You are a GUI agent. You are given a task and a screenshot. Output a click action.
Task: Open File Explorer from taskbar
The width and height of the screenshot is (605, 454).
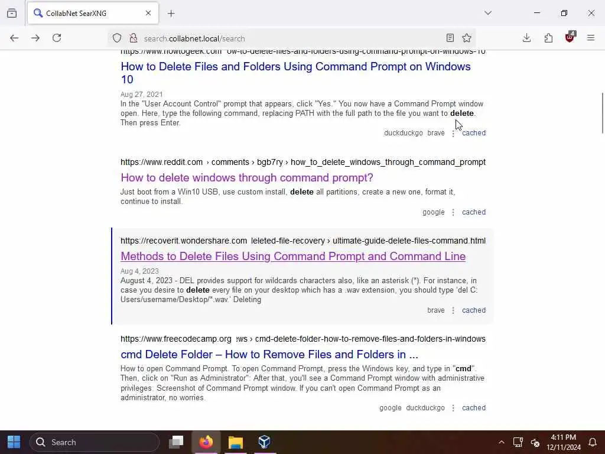(x=235, y=442)
